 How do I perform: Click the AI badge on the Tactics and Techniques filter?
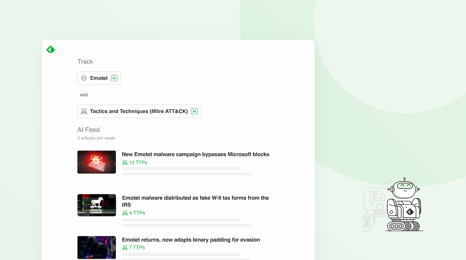point(194,111)
